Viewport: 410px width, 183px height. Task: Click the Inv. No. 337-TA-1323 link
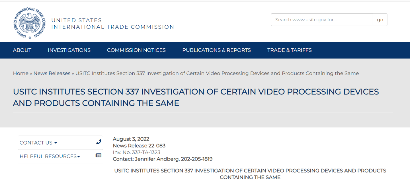tap(137, 152)
